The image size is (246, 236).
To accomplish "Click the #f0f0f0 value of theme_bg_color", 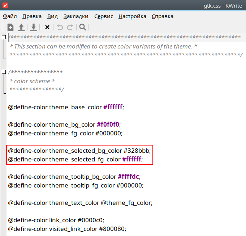I will click(x=108, y=125).
